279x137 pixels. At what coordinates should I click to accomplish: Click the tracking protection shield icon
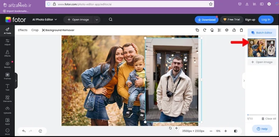[x=49, y=4]
